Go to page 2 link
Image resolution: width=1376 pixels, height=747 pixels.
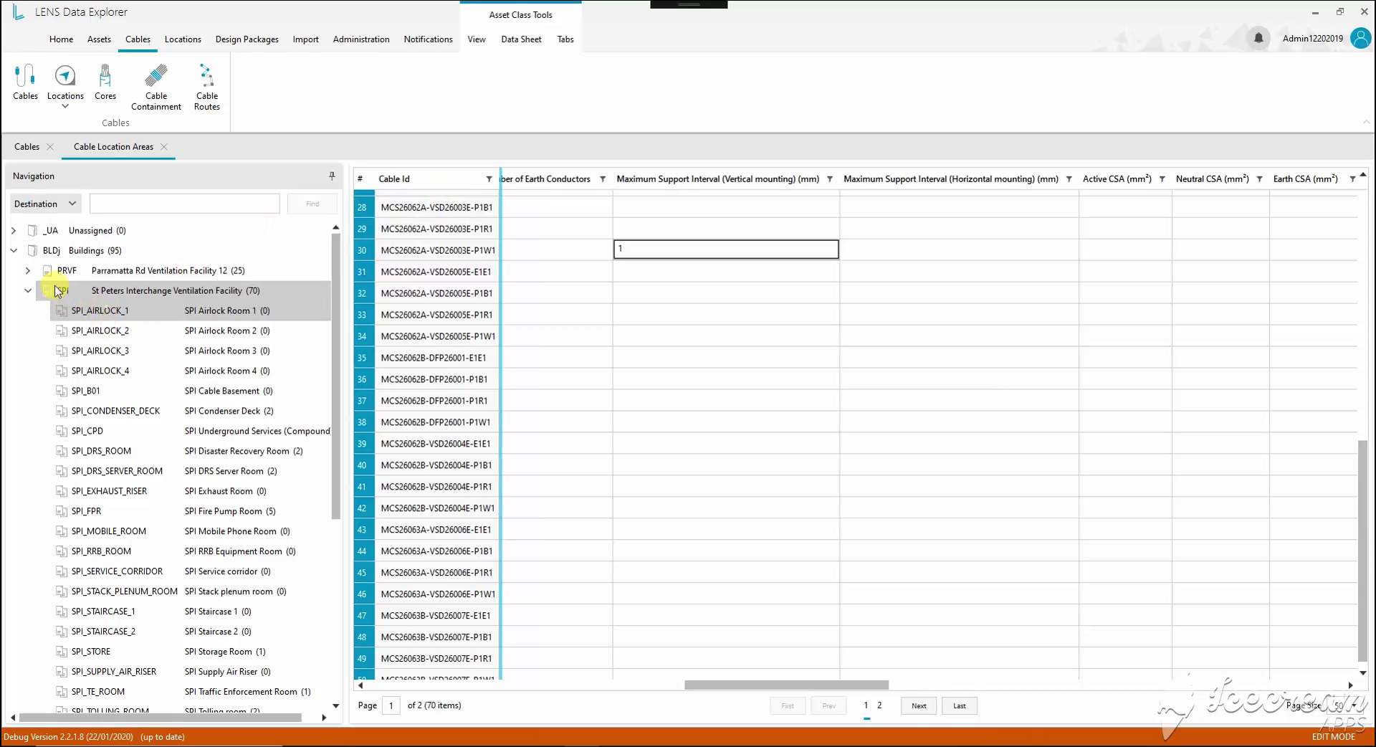click(879, 705)
